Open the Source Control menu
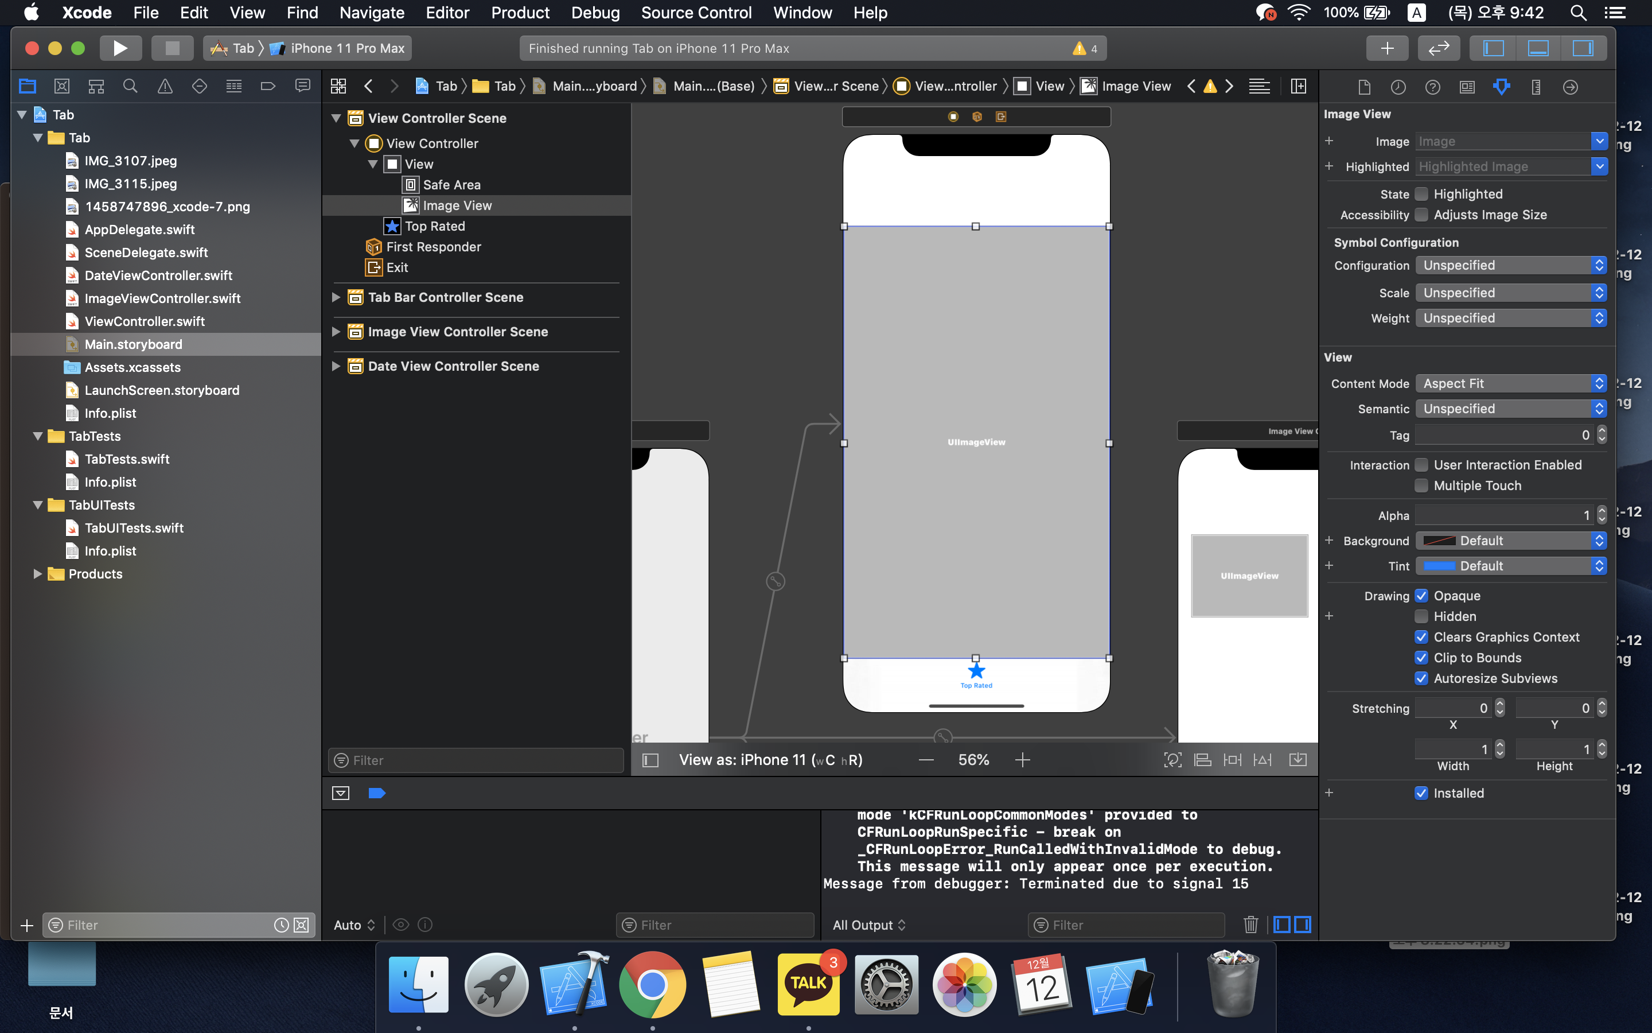Image resolution: width=1652 pixels, height=1033 pixels. [x=696, y=12]
